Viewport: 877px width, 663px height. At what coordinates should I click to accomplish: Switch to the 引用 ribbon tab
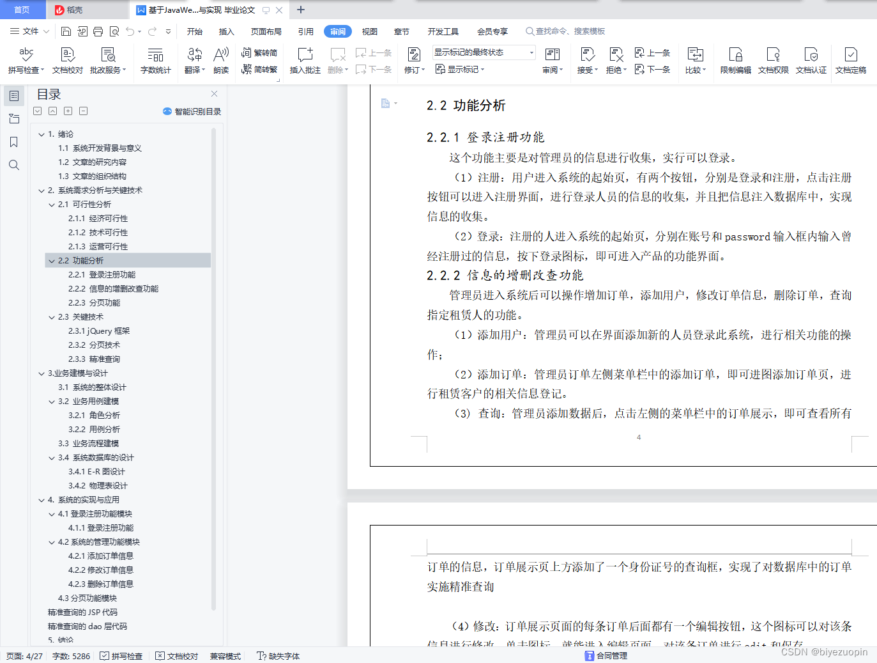306,31
